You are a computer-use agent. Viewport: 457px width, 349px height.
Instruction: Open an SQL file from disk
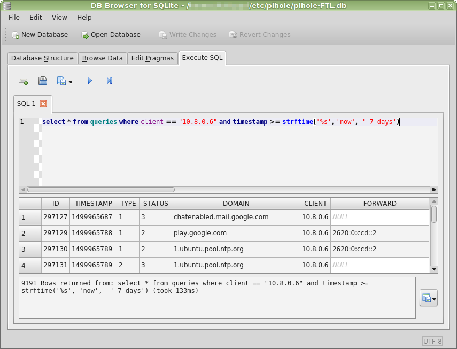(x=42, y=81)
